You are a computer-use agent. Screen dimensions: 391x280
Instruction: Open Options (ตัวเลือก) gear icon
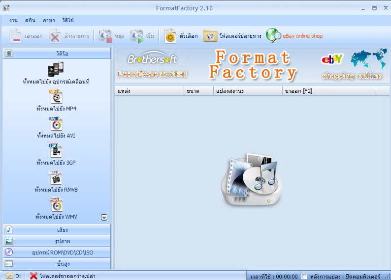pyautogui.click(x=170, y=36)
